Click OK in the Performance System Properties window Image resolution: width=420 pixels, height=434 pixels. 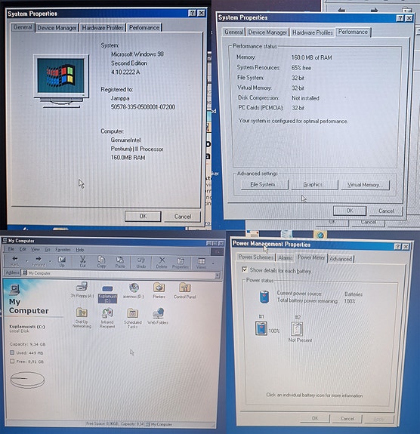[x=350, y=211]
